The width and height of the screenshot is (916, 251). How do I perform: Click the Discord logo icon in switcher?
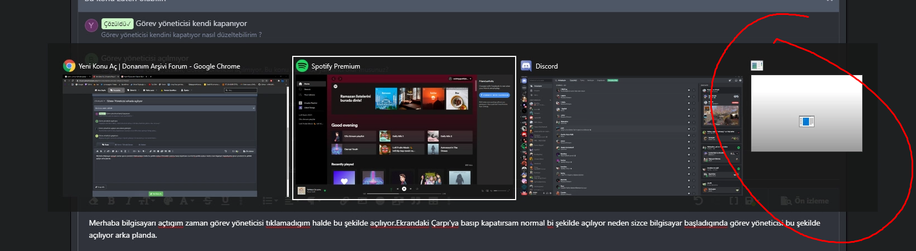pyautogui.click(x=526, y=66)
